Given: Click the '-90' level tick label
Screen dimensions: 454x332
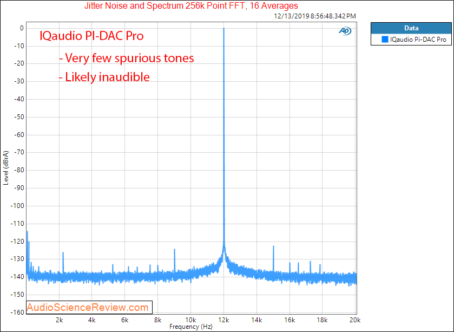Looking at the screenshot, I should pos(18,188).
